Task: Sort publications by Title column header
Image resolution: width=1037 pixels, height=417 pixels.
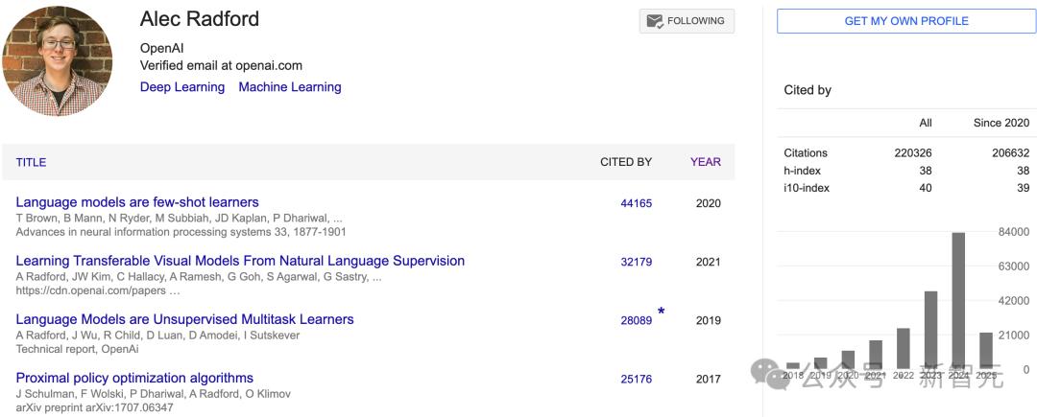Action: tap(31, 162)
